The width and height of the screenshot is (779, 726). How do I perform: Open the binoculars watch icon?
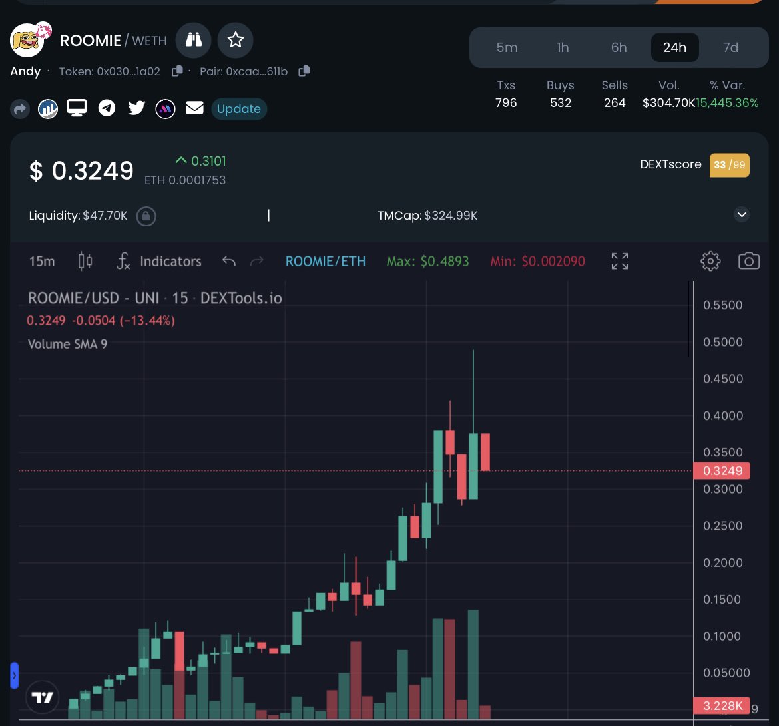tap(193, 40)
